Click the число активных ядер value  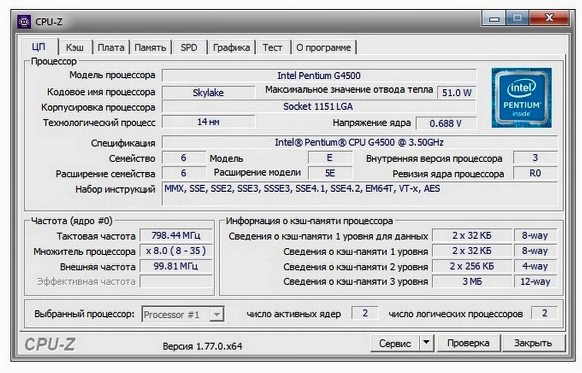(365, 313)
